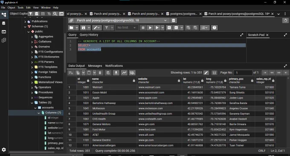The width and height of the screenshot is (290, 156).
Task: Open the paste options dropdown arrow
Action: (95, 73)
